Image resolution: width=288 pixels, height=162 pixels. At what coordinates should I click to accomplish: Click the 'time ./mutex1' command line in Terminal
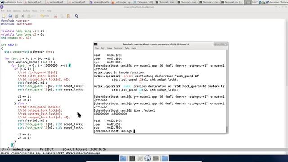coord(144,111)
